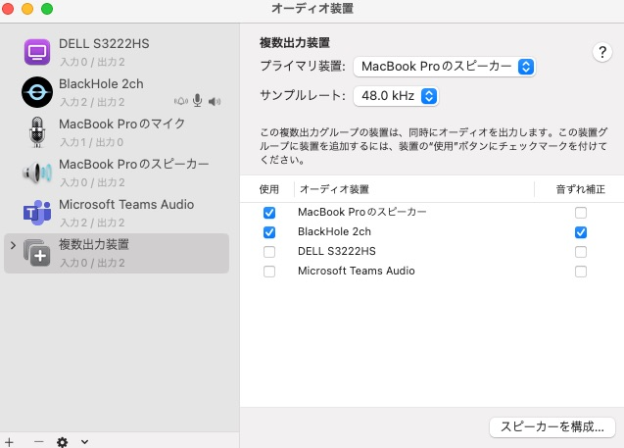Enable 使用 for Microsoft Teams Audio

269,272
